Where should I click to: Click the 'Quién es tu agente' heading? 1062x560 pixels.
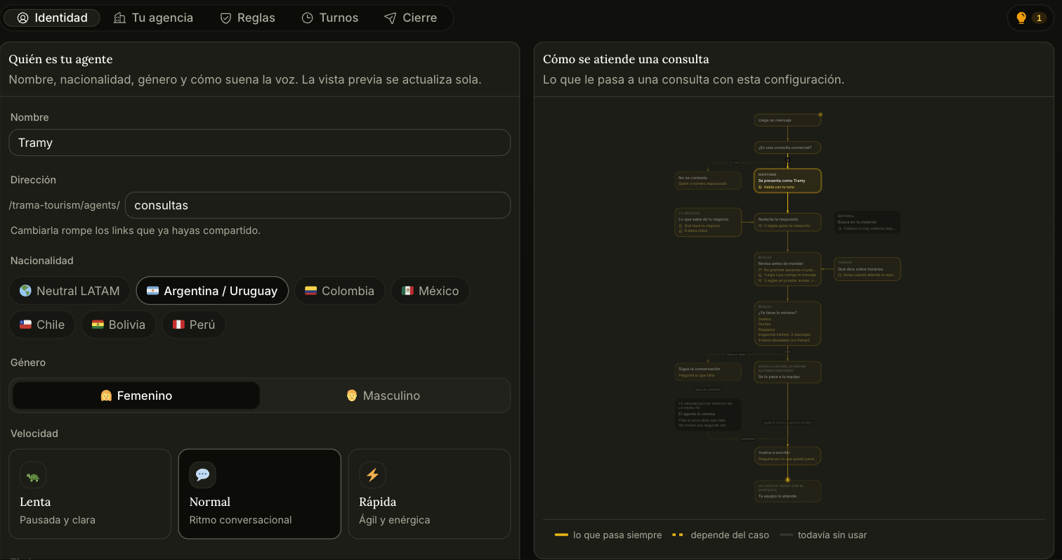(61, 59)
